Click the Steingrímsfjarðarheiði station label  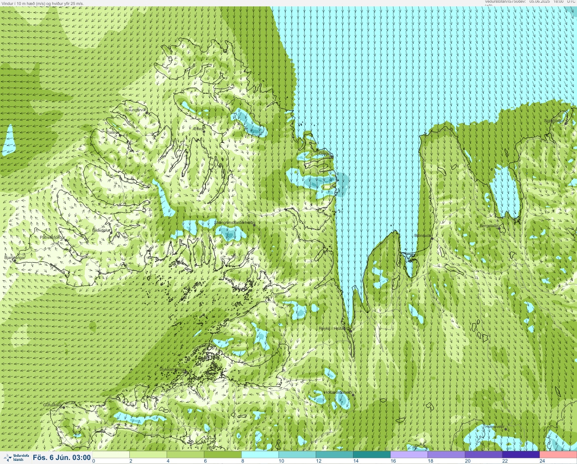234,223
